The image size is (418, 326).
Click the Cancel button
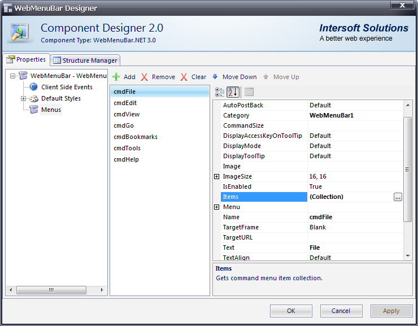tap(341, 311)
